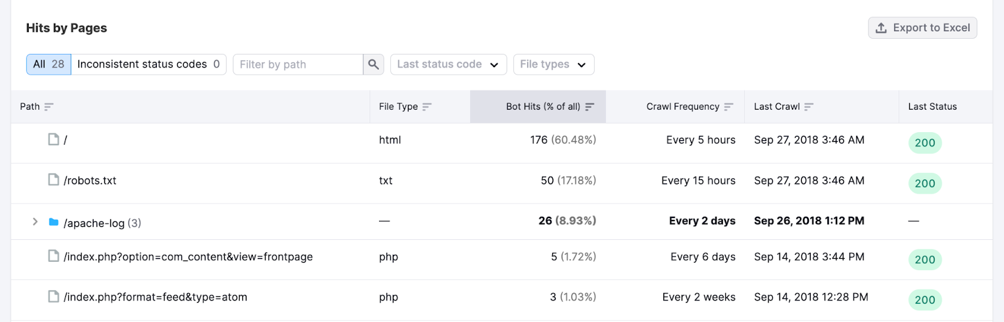Open the /index.php?option=com_content&view=frontpage path
This screenshot has width=1004, height=322.
tap(188, 257)
